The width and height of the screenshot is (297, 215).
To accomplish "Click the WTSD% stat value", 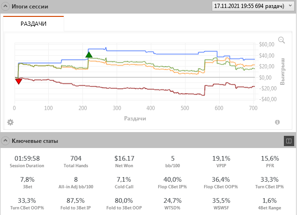I will [x=172, y=200].
